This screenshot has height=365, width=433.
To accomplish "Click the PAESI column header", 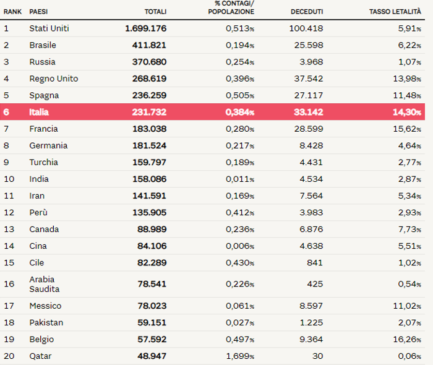I will click(x=38, y=12).
